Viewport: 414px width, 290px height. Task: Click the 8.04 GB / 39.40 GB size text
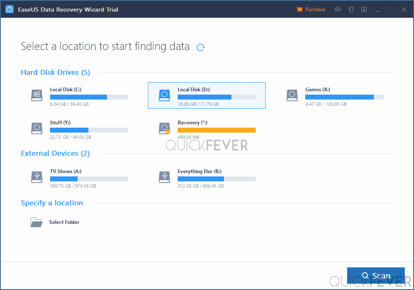point(69,104)
